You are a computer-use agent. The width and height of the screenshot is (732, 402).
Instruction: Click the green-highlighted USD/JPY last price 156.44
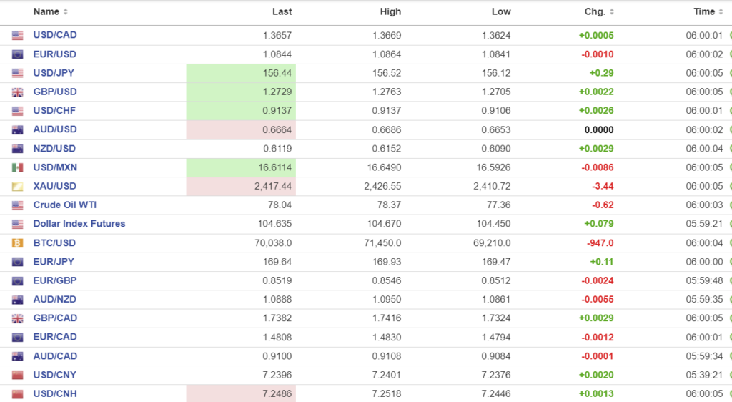[276, 73]
